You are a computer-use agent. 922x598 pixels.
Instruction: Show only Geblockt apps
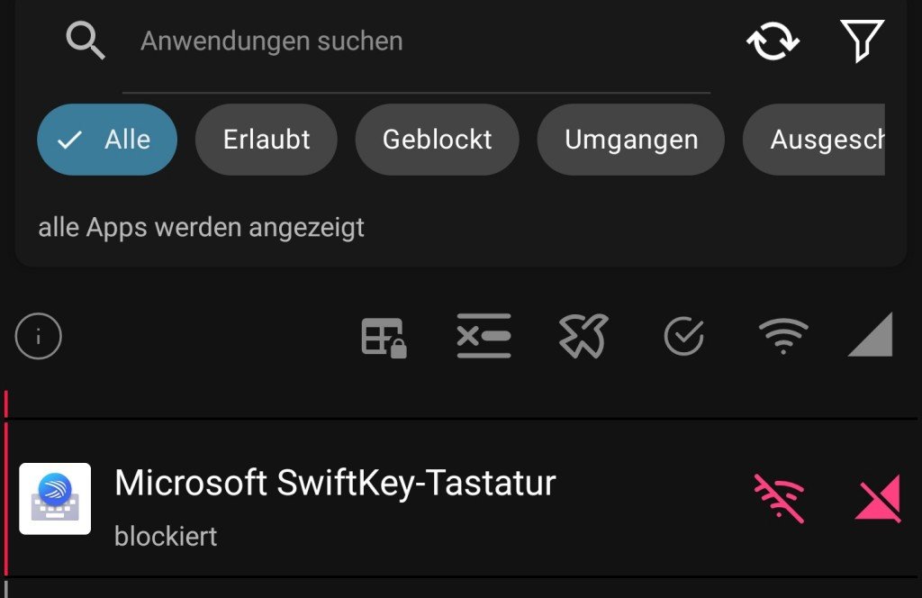pos(437,140)
